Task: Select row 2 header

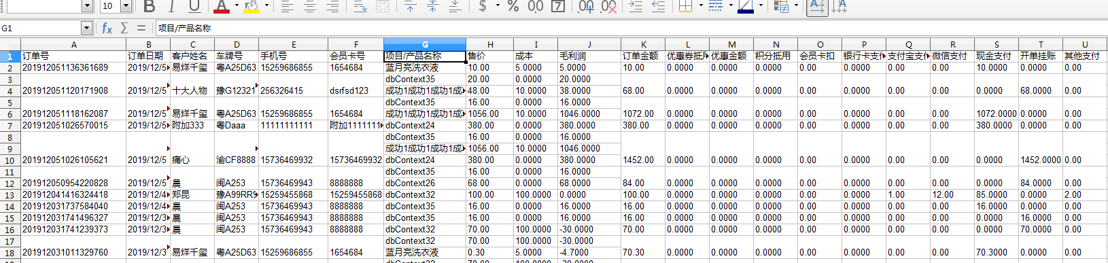Action: click(10, 68)
